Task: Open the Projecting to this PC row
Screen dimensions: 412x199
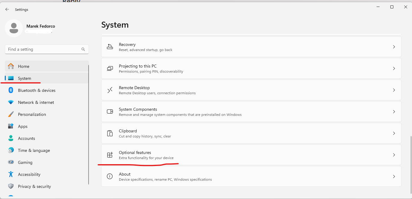Action: [251, 68]
